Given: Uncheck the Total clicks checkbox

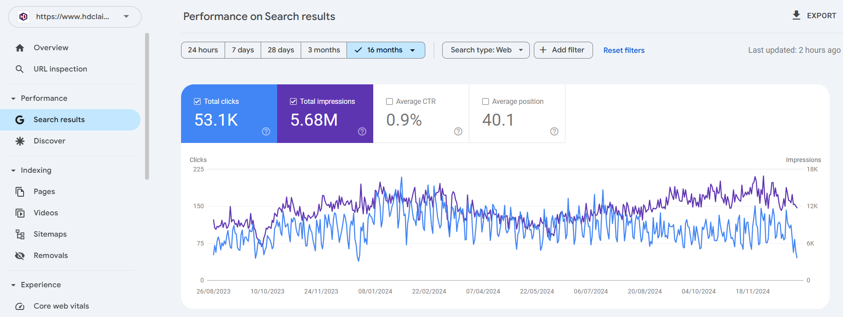Looking at the screenshot, I should click(198, 102).
